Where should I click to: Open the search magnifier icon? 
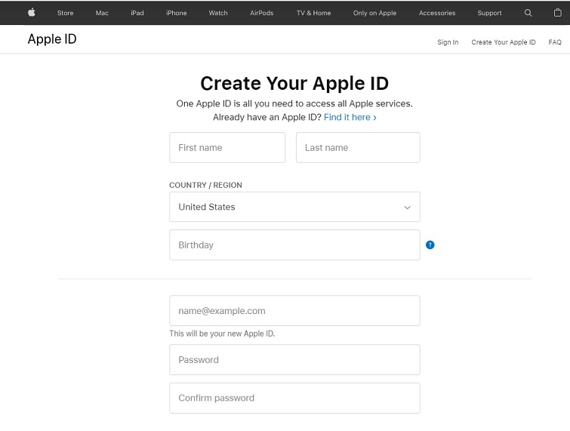click(x=528, y=13)
